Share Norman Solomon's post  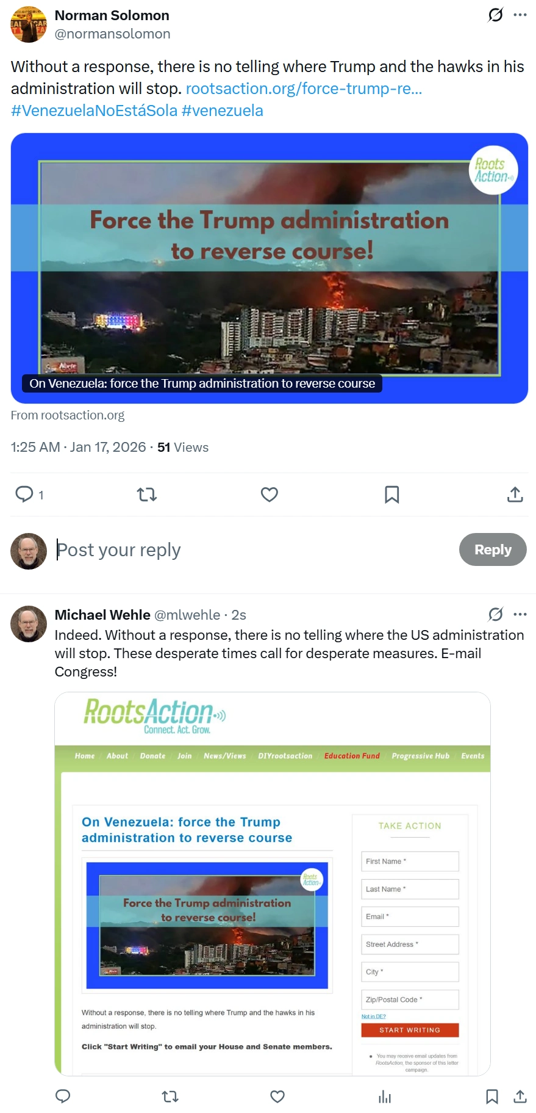[x=515, y=494]
